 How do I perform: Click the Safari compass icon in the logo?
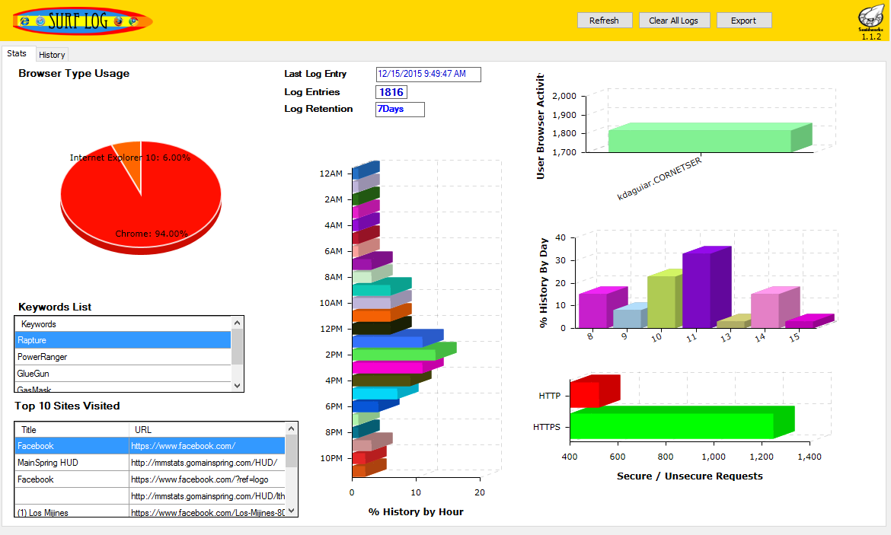[x=40, y=21]
